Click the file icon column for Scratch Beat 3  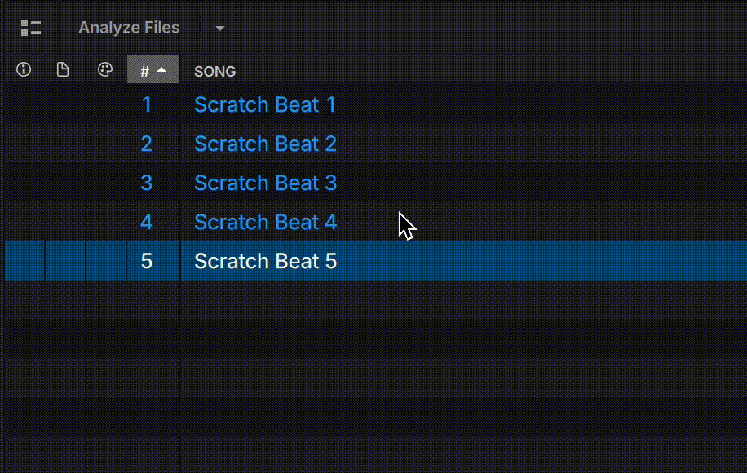point(64,183)
